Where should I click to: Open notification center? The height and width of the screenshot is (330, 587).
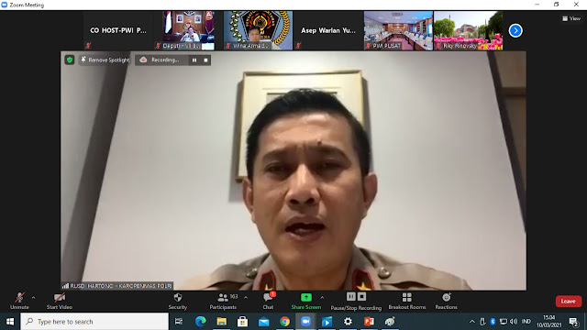(x=573, y=322)
